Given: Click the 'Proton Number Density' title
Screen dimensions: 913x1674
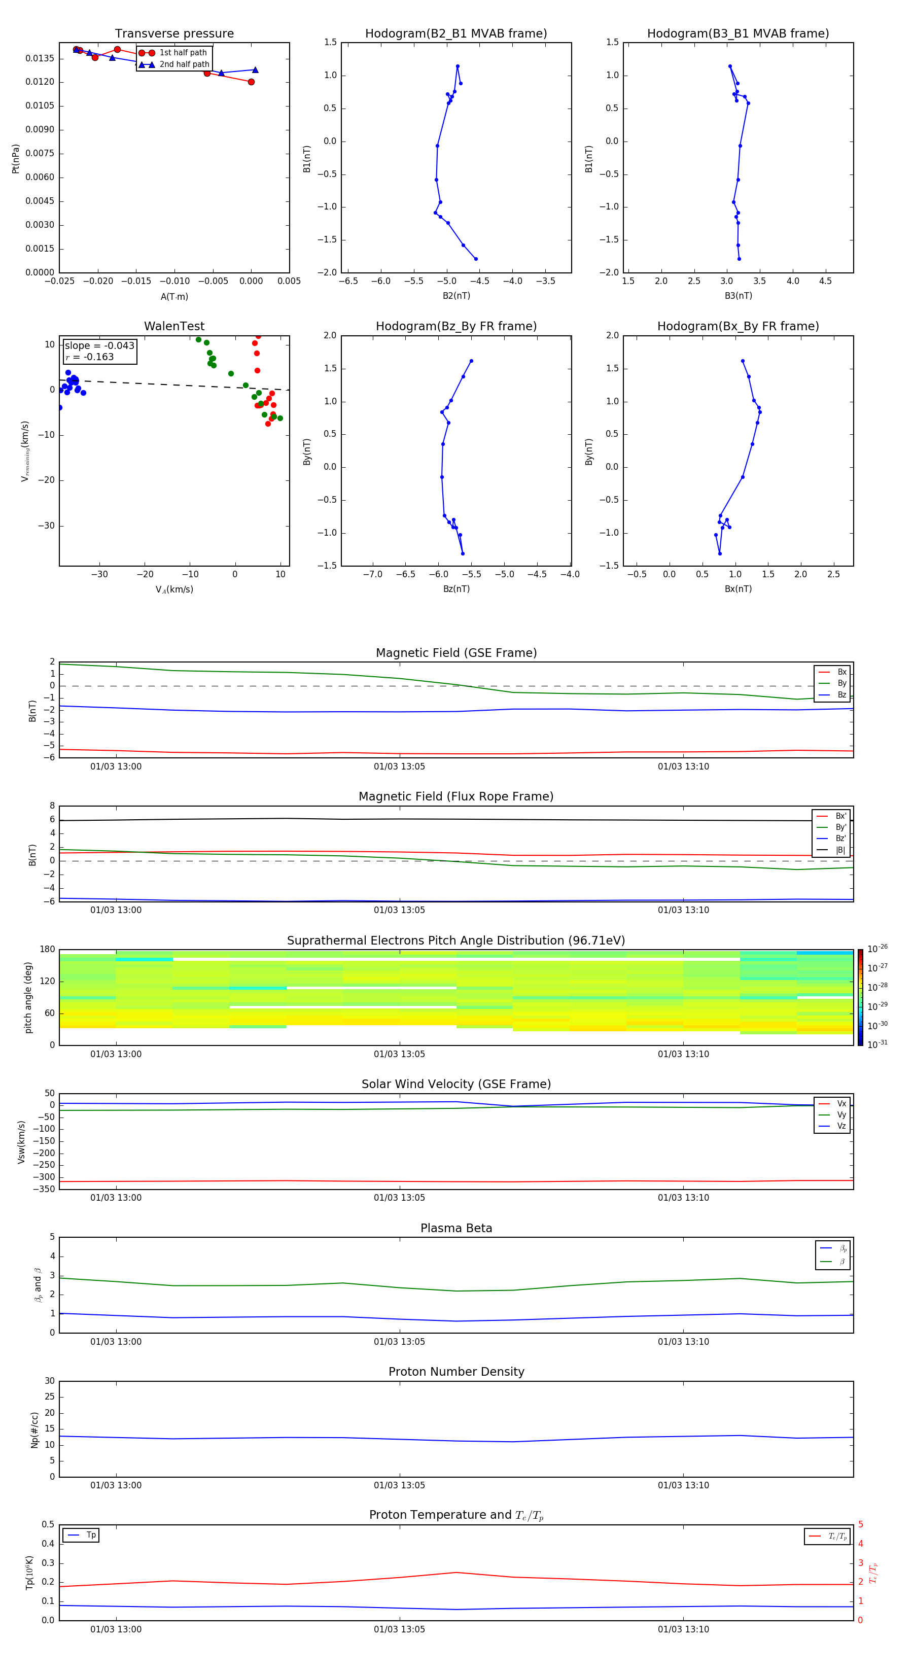Looking at the screenshot, I should click(x=456, y=1372).
